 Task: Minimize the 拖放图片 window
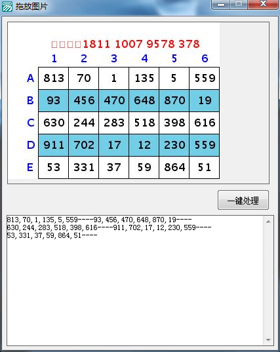pos(221,5)
